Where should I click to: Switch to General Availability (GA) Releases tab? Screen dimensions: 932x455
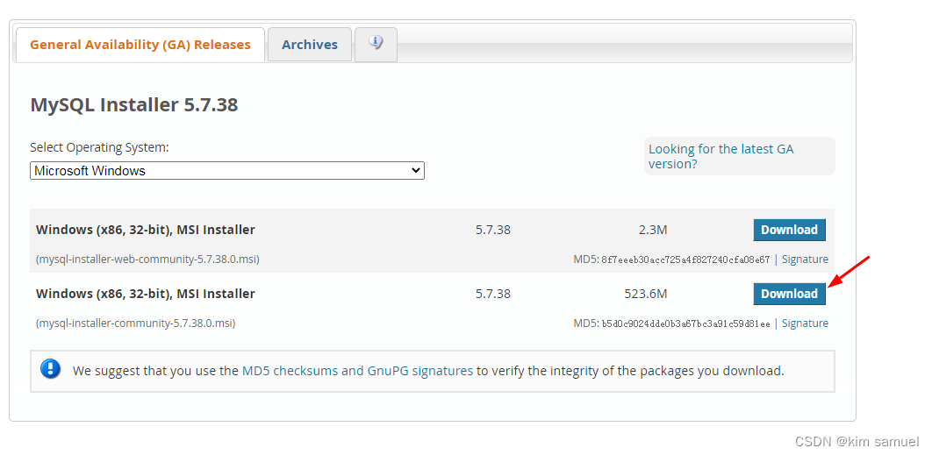(140, 45)
